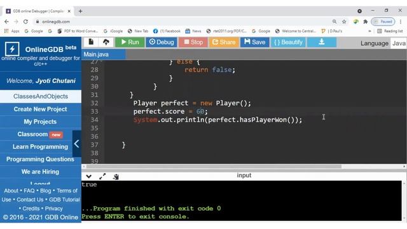Open the Extensions puzzle icon
407x229 pixels.
[366, 22]
